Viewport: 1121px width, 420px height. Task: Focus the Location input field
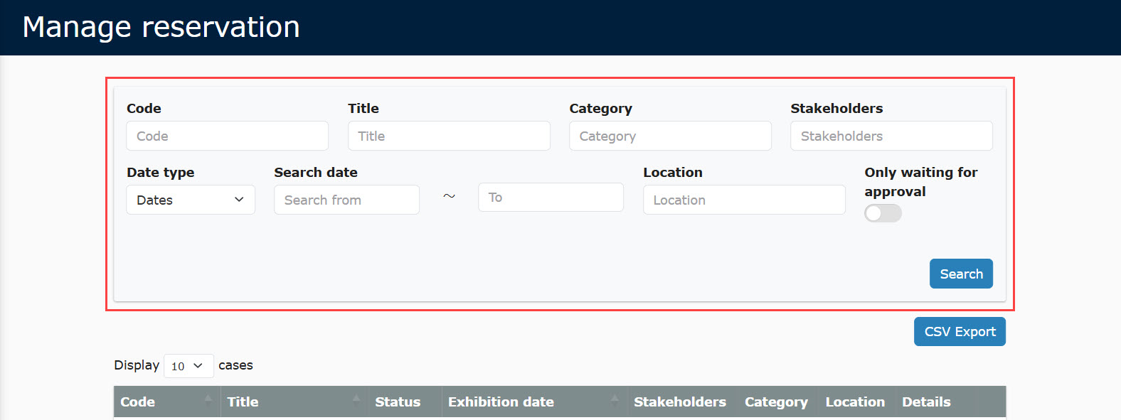pos(744,200)
